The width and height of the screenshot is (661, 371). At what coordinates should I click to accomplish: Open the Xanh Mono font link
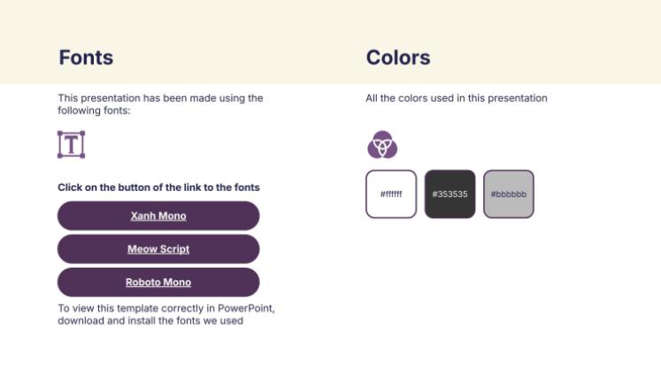tap(158, 216)
